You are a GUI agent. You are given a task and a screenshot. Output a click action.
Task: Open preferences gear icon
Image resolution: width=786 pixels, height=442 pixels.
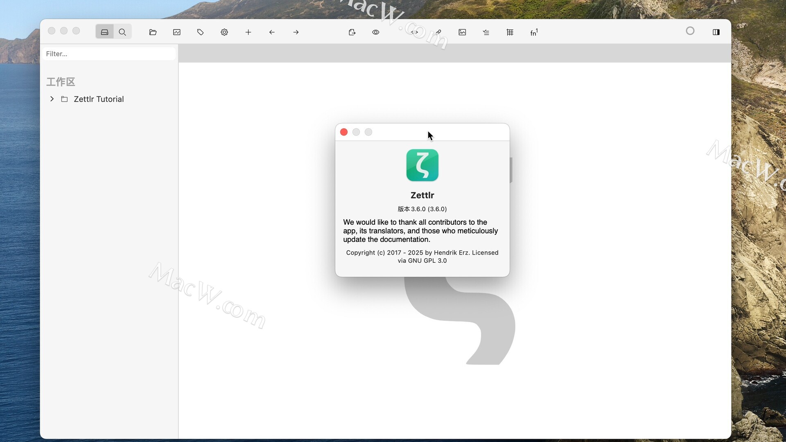[224, 32]
